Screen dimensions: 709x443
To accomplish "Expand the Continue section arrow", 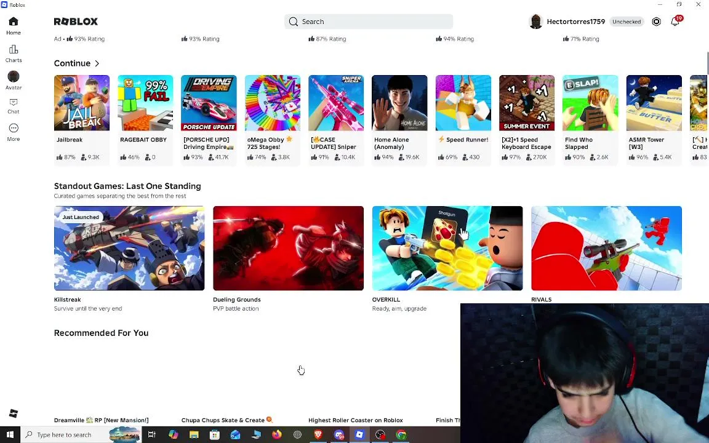I will coord(97,63).
